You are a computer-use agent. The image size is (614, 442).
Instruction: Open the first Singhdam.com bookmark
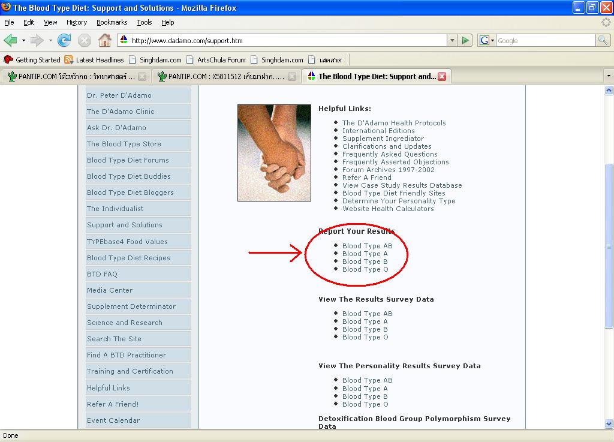tap(155, 60)
